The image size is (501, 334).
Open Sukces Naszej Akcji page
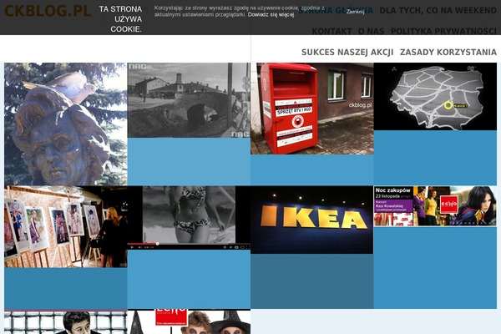pyautogui.click(x=347, y=52)
